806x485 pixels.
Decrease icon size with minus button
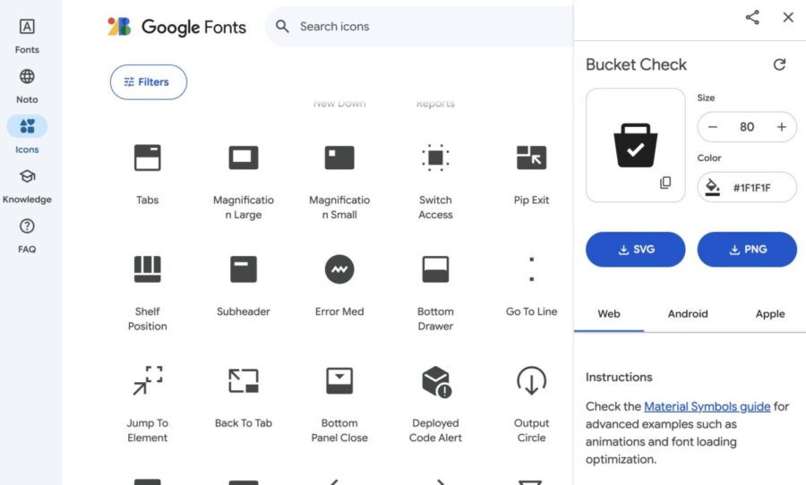[713, 127]
